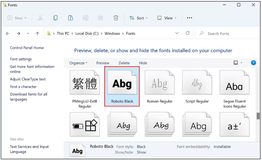The width and height of the screenshot is (262, 160).
Task: Click the Rename icon in toolbar
Action: pos(85,18)
